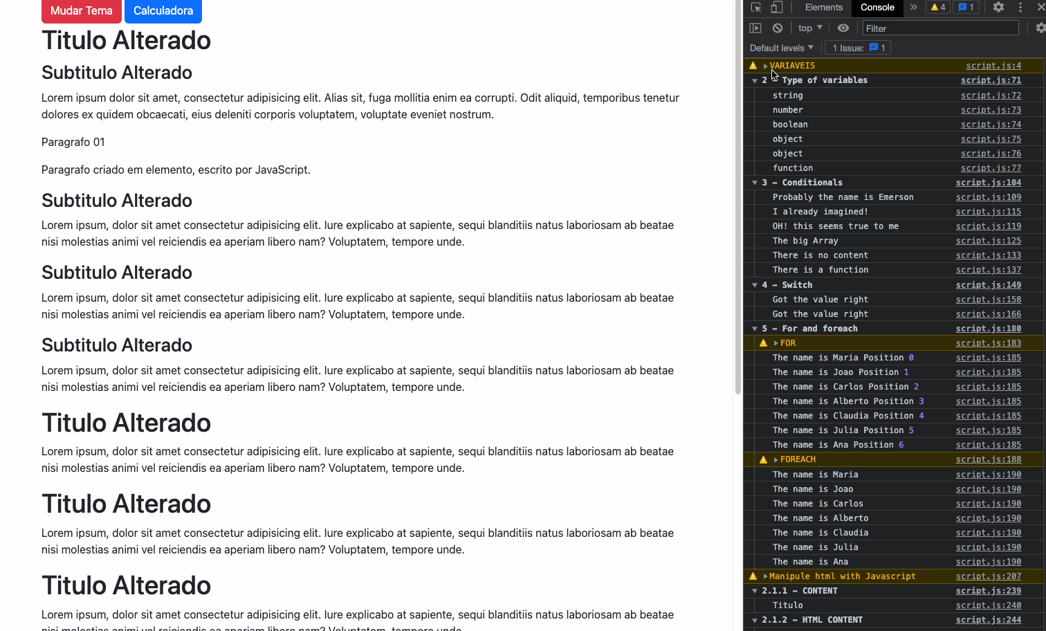
Task: Select 'The name is Ana Position 6' log
Action: (838, 445)
